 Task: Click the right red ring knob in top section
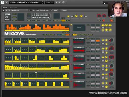point(104,16)
